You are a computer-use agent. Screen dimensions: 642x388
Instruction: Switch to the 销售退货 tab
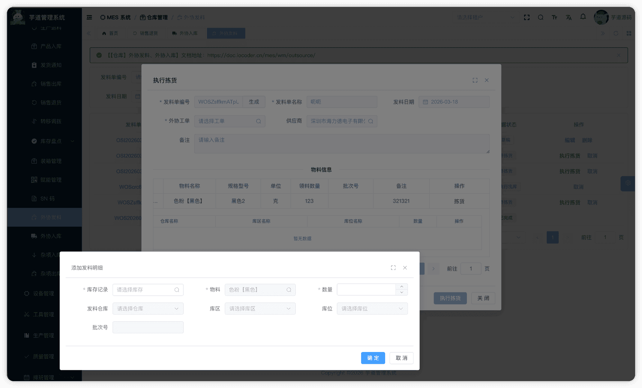coord(146,33)
